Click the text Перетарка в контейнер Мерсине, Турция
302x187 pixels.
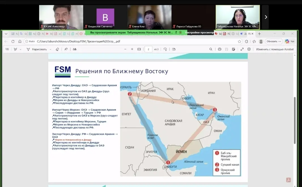[x=80, y=121]
